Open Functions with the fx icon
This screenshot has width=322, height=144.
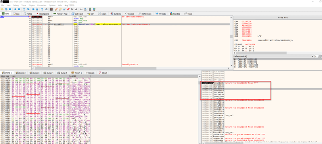click(72, 9)
